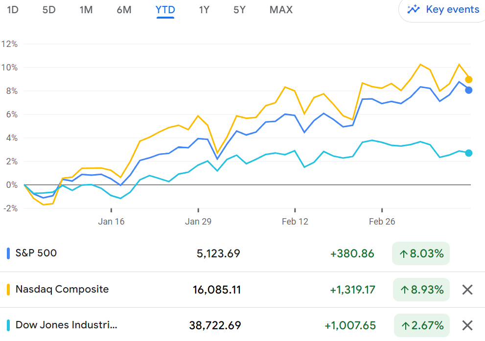This screenshot has height=341, width=485.
Task: Click the Dow Jones 2.67% change badge
Action: (x=422, y=325)
